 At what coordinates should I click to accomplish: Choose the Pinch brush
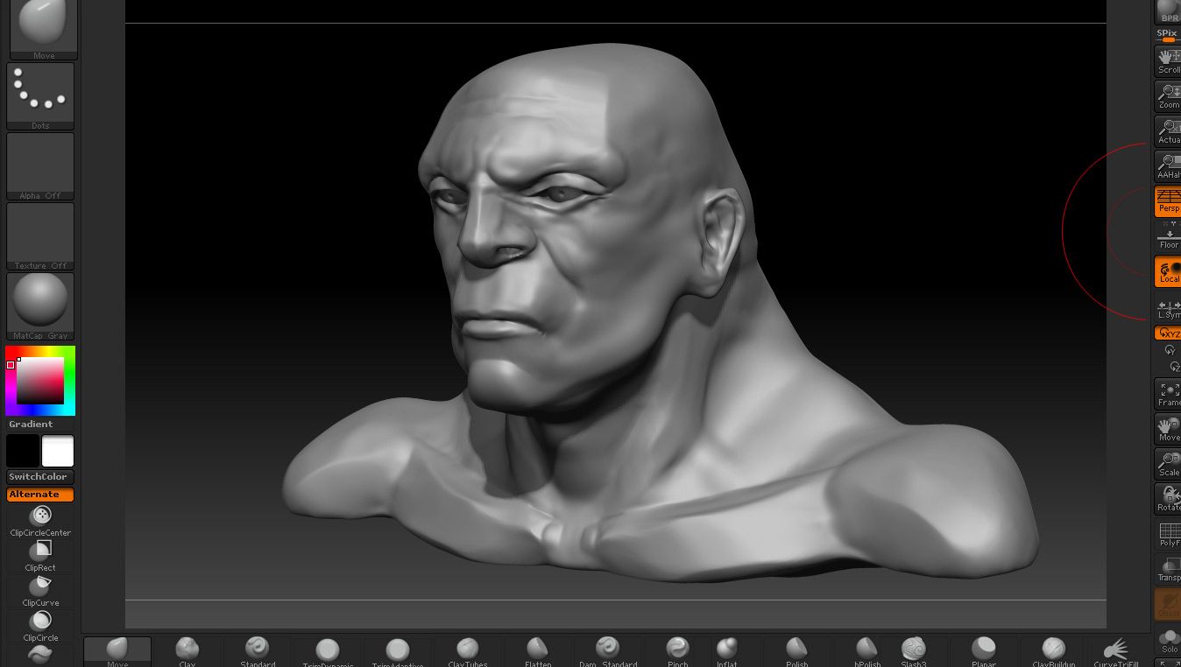click(677, 652)
